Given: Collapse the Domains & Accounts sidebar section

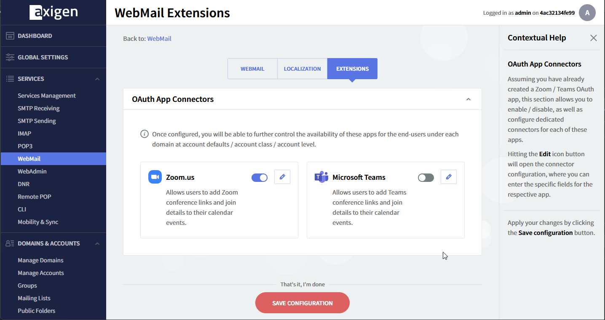Looking at the screenshot, I should [x=97, y=244].
